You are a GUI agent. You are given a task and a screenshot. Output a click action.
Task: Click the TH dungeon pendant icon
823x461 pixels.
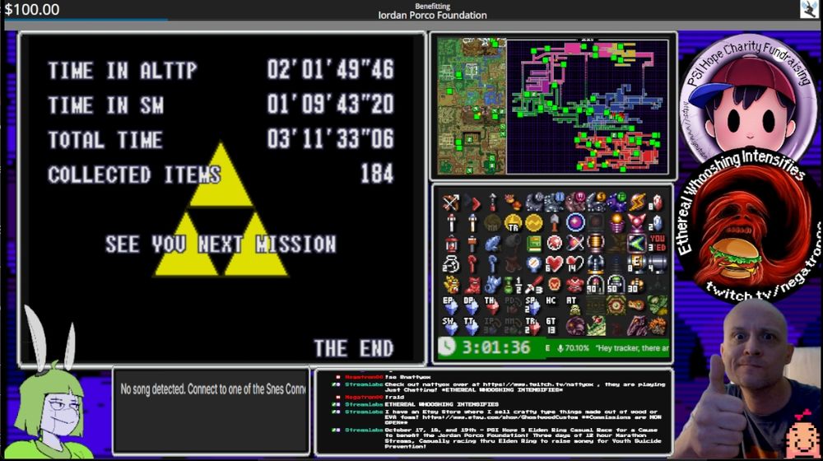tap(492, 306)
